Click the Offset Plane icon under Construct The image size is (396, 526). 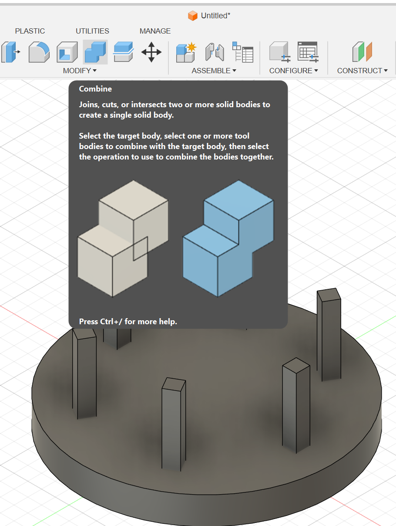coord(361,51)
